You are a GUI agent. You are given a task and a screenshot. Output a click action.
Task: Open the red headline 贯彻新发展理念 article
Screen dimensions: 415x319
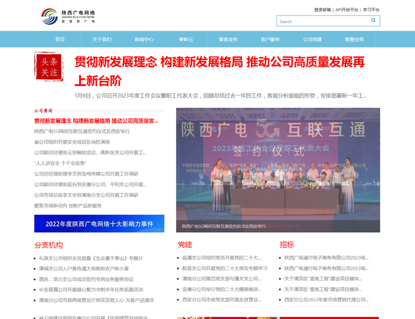pos(220,71)
